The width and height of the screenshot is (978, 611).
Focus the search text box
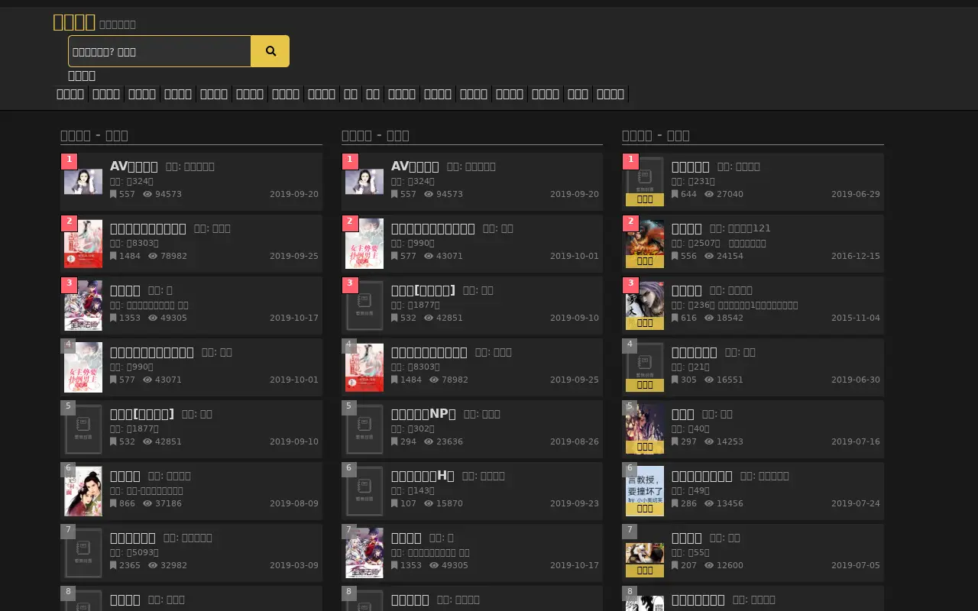[160, 51]
